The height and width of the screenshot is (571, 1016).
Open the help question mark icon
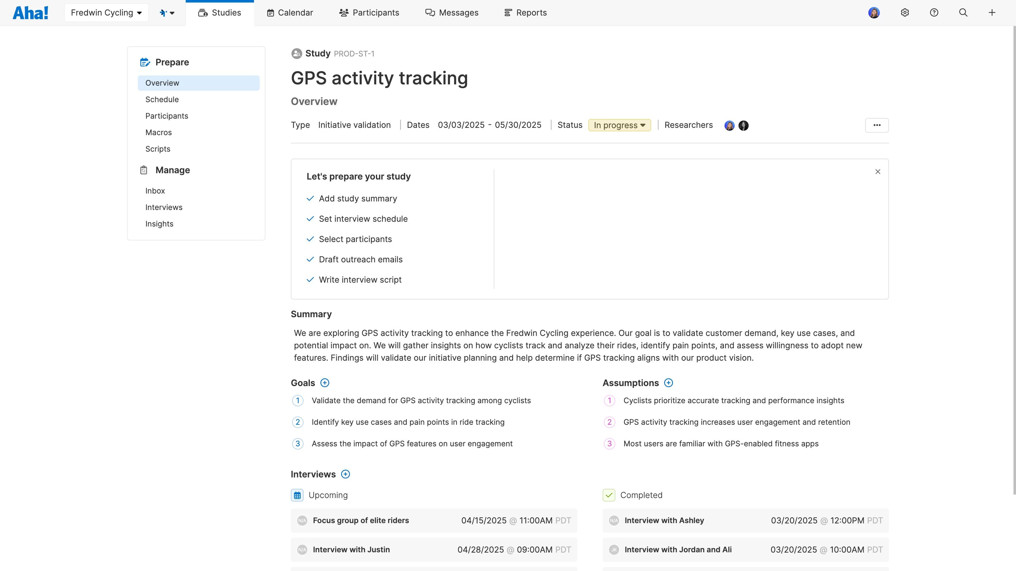[x=934, y=13]
